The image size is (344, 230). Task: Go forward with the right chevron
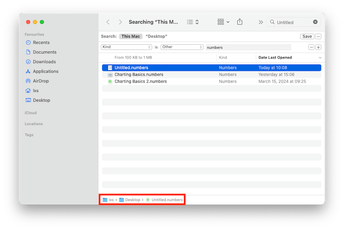pyautogui.click(x=120, y=22)
